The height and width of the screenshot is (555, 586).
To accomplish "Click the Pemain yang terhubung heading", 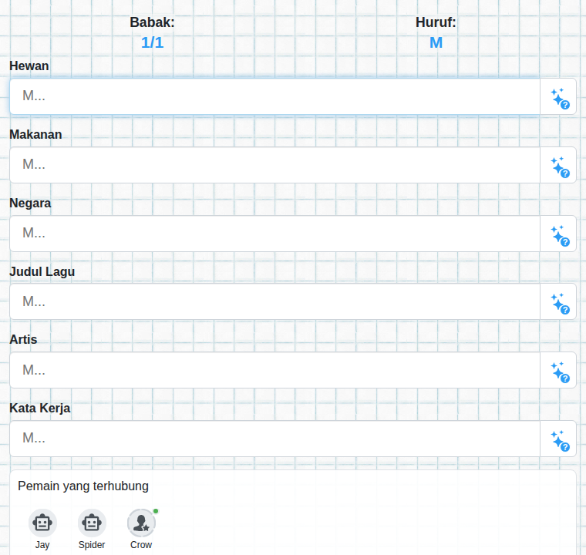I will [x=83, y=486].
